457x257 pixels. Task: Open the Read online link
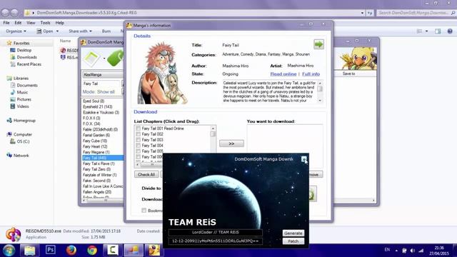283,74
